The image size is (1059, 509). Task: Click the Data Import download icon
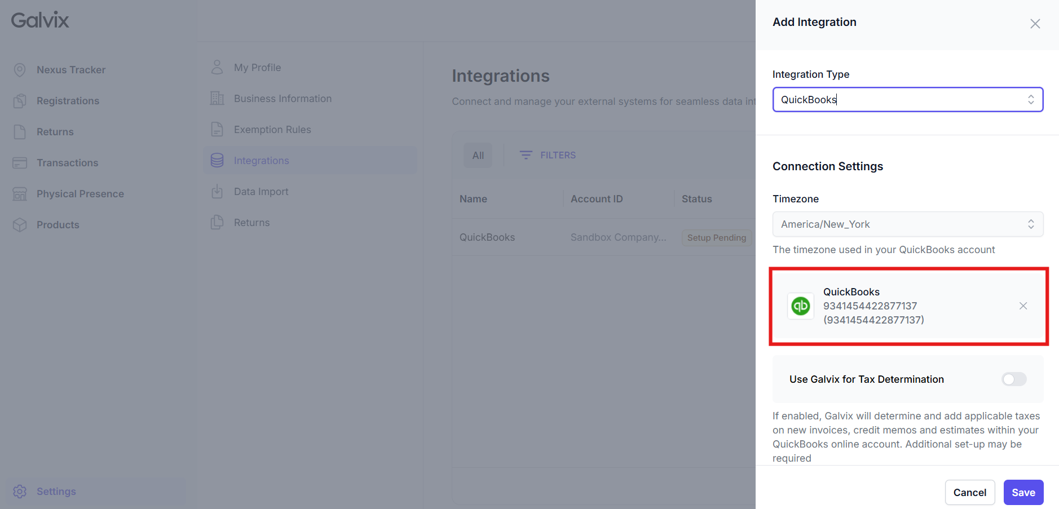point(217,192)
